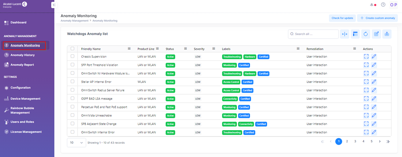This screenshot has width=402, height=157.
Task: Click the help question mark icon
Action: point(383,5)
